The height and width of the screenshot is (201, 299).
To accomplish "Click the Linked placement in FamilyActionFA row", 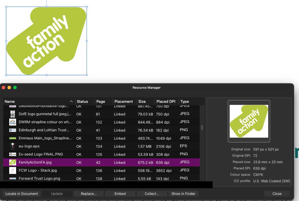I will tap(119, 162).
